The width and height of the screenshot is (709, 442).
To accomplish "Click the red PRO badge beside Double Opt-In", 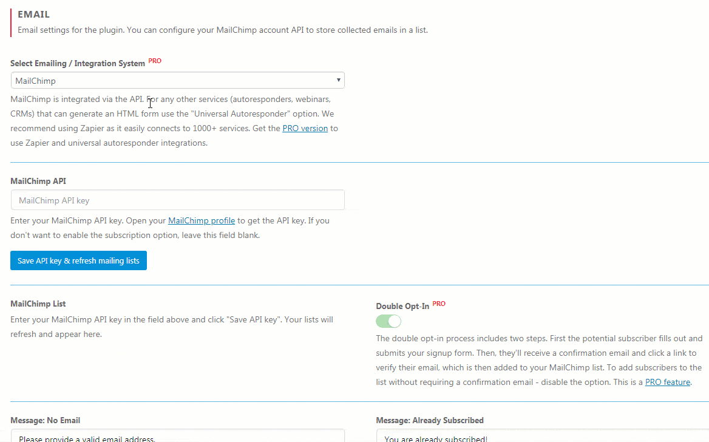I will 439,304.
